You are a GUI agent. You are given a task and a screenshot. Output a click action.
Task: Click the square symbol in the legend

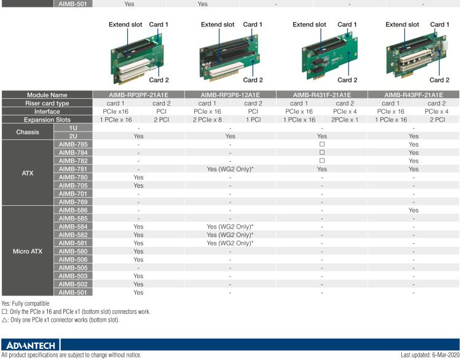pos(5,312)
